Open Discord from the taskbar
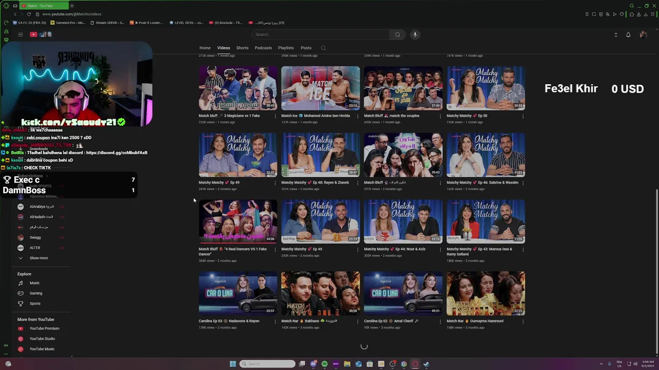The width and height of the screenshot is (659, 370). click(313, 364)
